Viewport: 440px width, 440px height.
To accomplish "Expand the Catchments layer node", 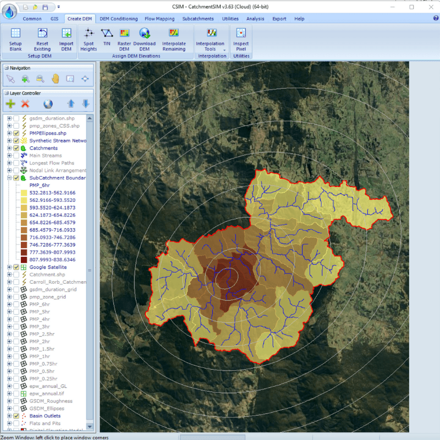I will click(9, 148).
